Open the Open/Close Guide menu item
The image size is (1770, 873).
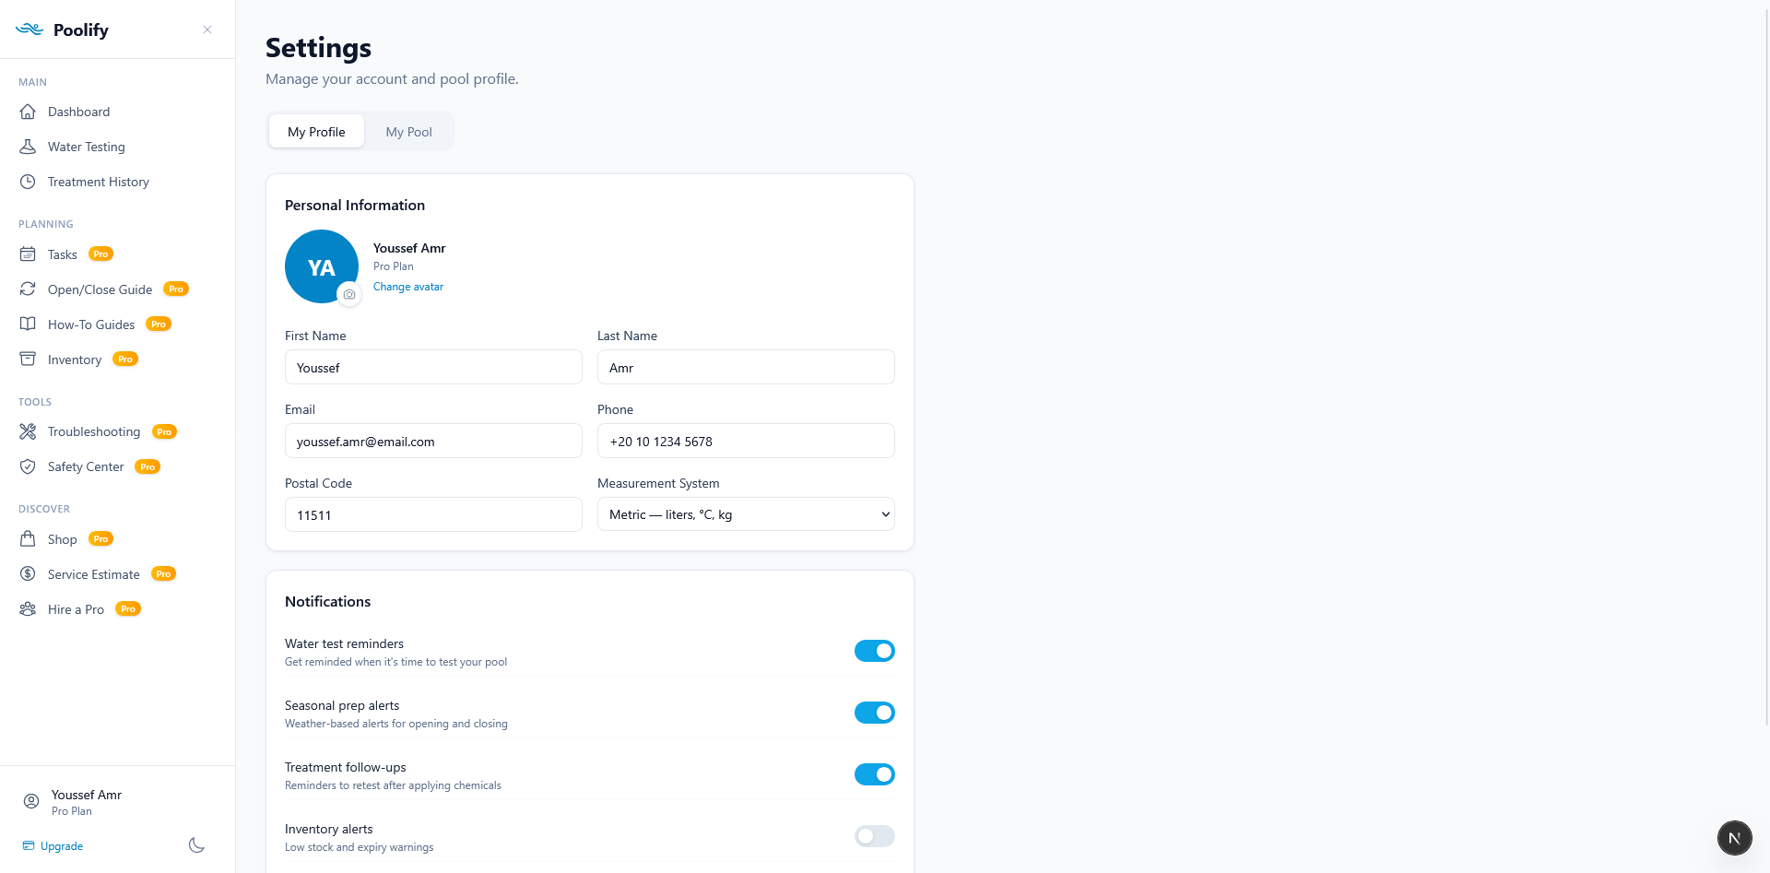click(118, 289)
